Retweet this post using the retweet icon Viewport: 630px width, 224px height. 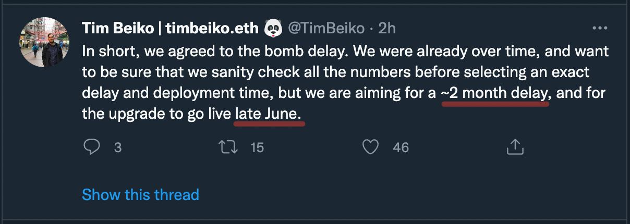click(x=229, y=147)
